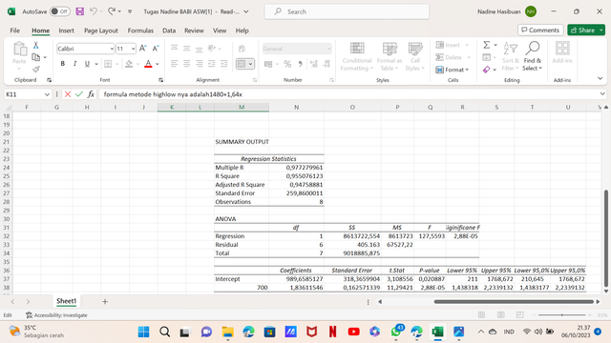Click Decrease Decimal icon
Image resolution: width=611 pixels, height=343 pixels.
click(327, 64)
